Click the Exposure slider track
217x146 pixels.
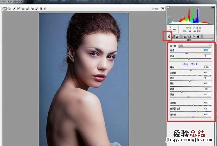[x=191, y=70]
